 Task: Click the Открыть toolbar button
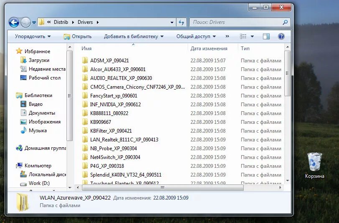pos(78,36)
